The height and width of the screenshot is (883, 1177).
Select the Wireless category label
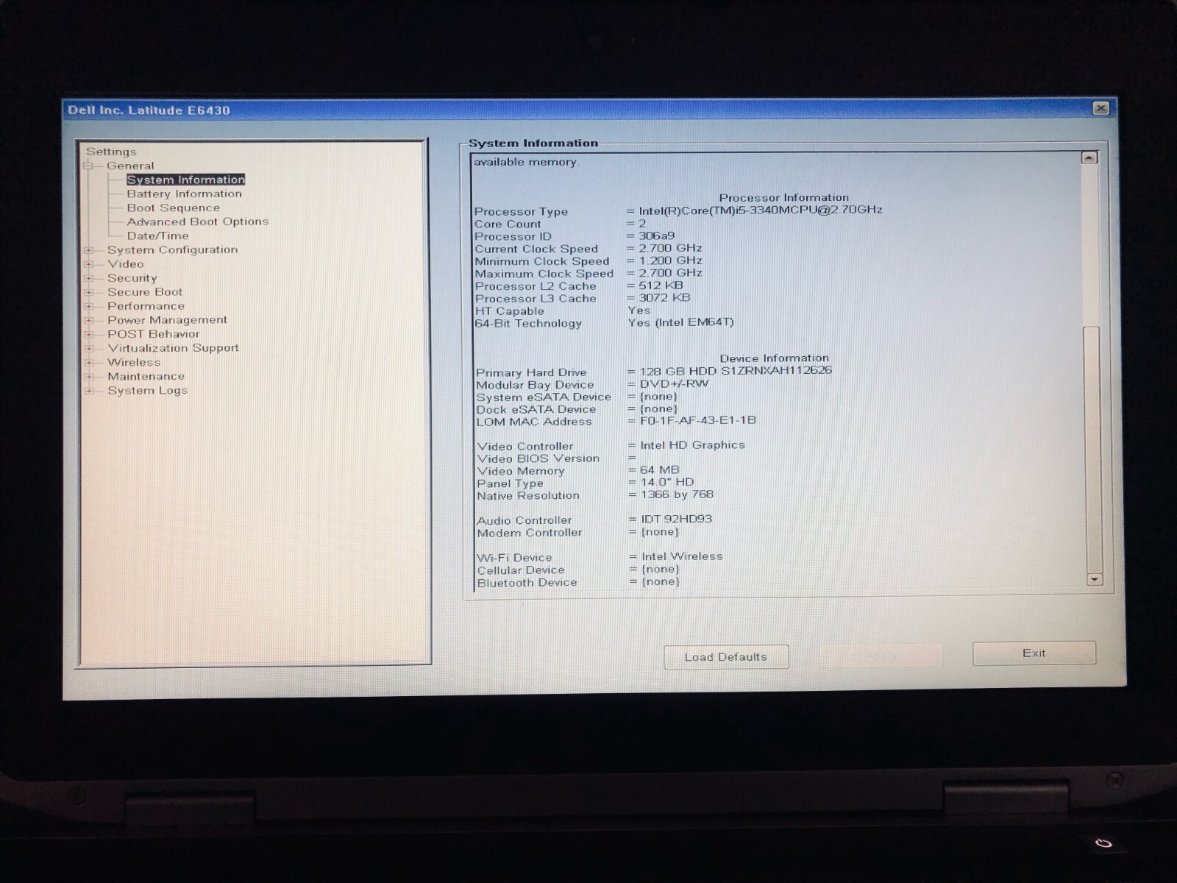pos(134,362)
